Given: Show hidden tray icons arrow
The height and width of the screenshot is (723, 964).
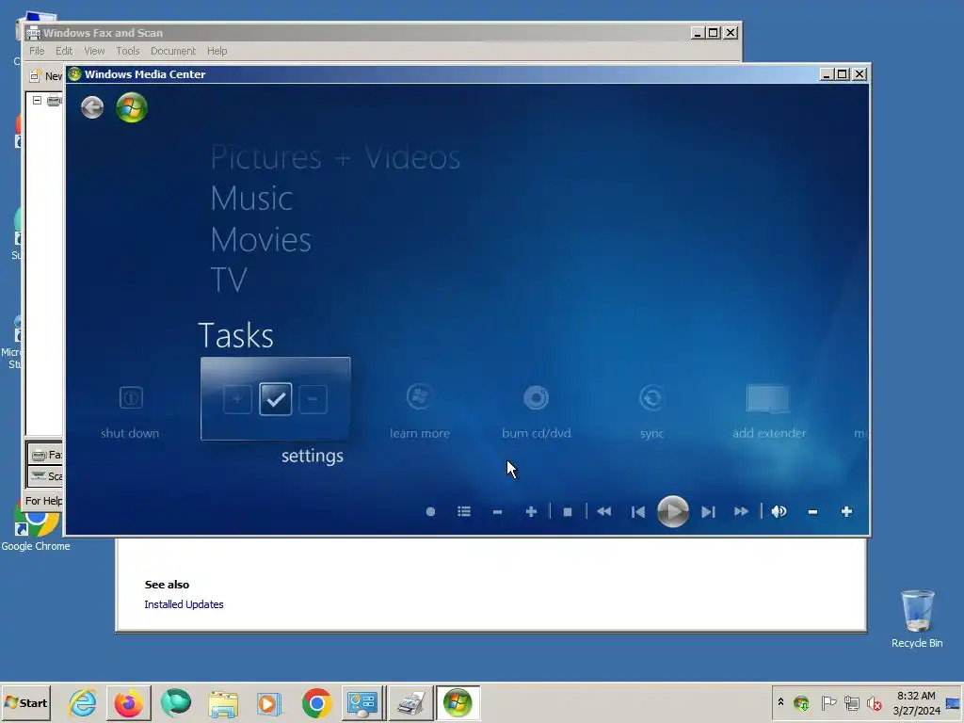Looking at the screenshot, I should pos(780,701).
